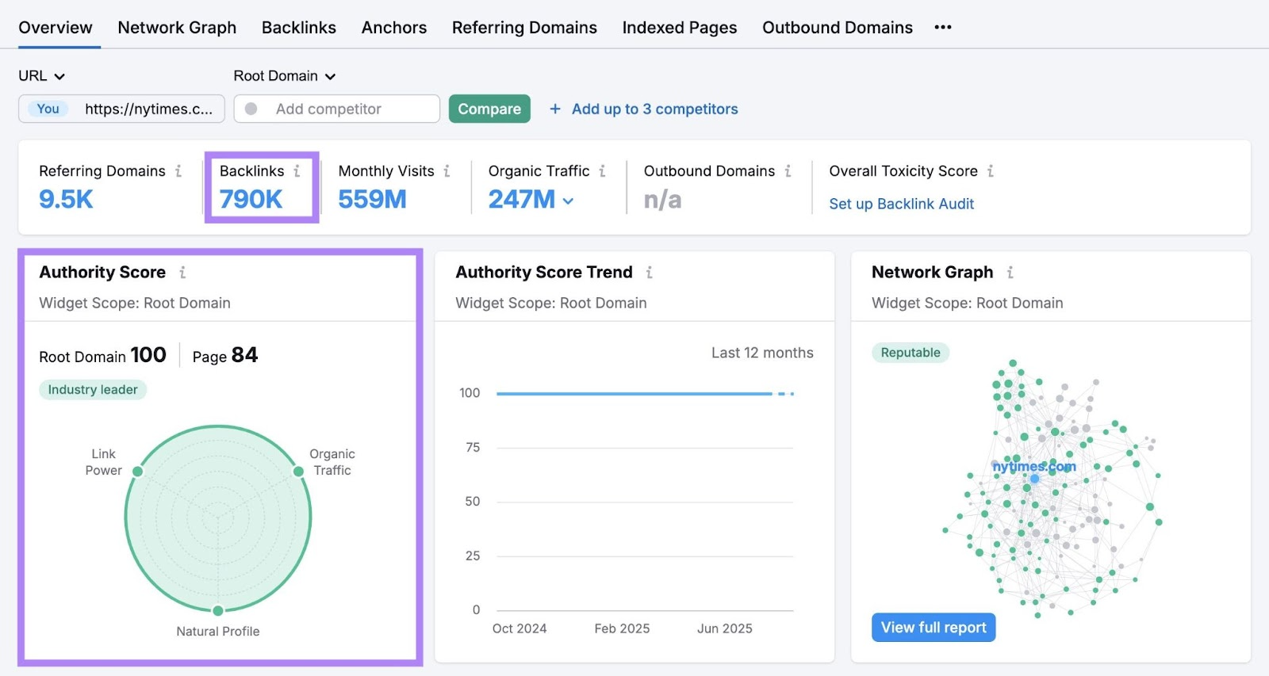Click info icon next to Outbound Domains
Viewport: 1269px width, 676px height.
(788, 171)
